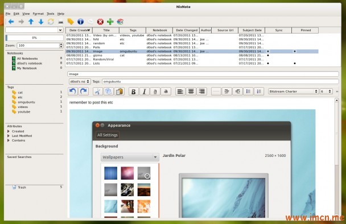Open the View menu
This screenshot has height=224, width=346.
coord(26,14)
